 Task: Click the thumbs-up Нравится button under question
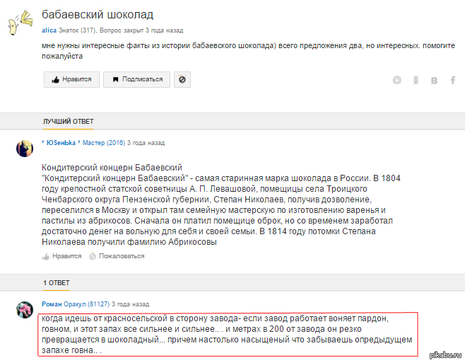(71, 79)
